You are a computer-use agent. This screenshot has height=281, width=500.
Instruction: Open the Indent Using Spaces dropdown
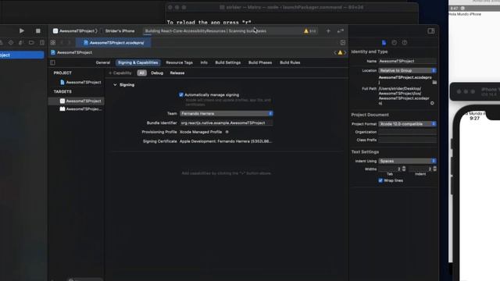pyautogui.click(x=407, y=161)
